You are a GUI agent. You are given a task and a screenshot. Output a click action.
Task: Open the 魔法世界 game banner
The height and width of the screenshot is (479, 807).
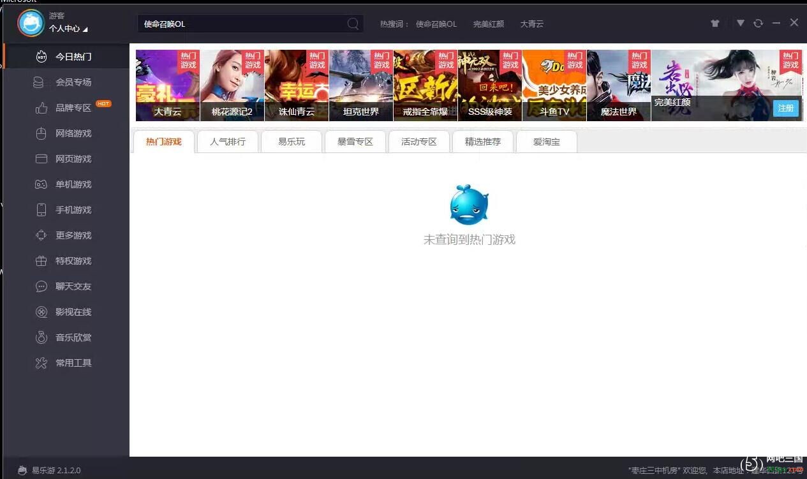click(x=619, y=85)
